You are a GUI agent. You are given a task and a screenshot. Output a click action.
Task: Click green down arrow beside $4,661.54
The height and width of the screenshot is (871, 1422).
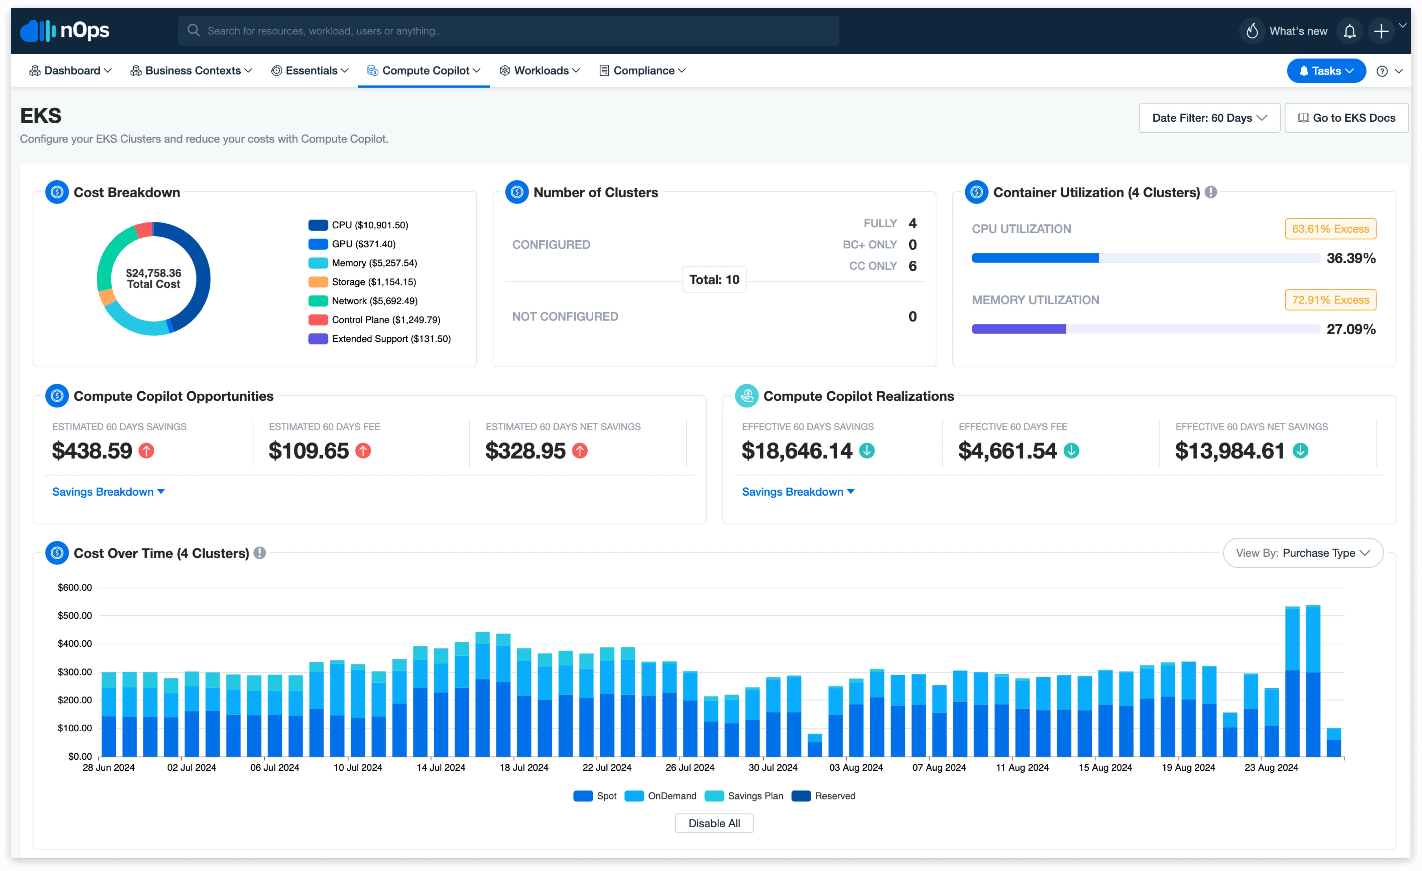pyautogui.click(x=1071, y=451)
